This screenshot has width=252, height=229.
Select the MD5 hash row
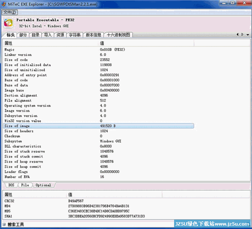pyautogui.click(x=83, y=211)
